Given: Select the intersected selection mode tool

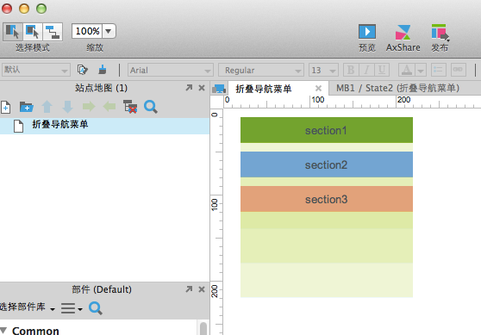Looking at the screenshot, I should pyautogui.click(x=13, y=32).
